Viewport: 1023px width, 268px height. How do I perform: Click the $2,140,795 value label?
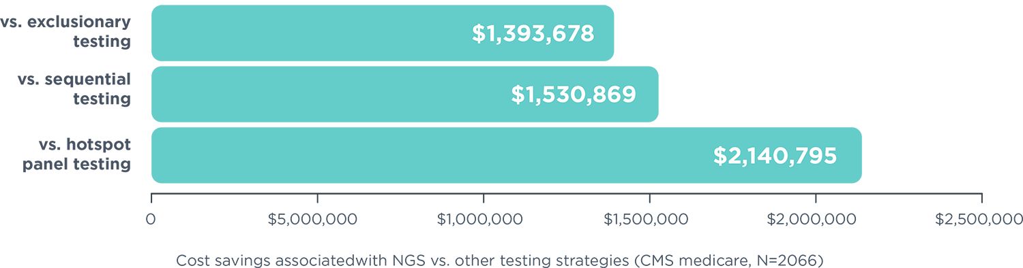775,156
